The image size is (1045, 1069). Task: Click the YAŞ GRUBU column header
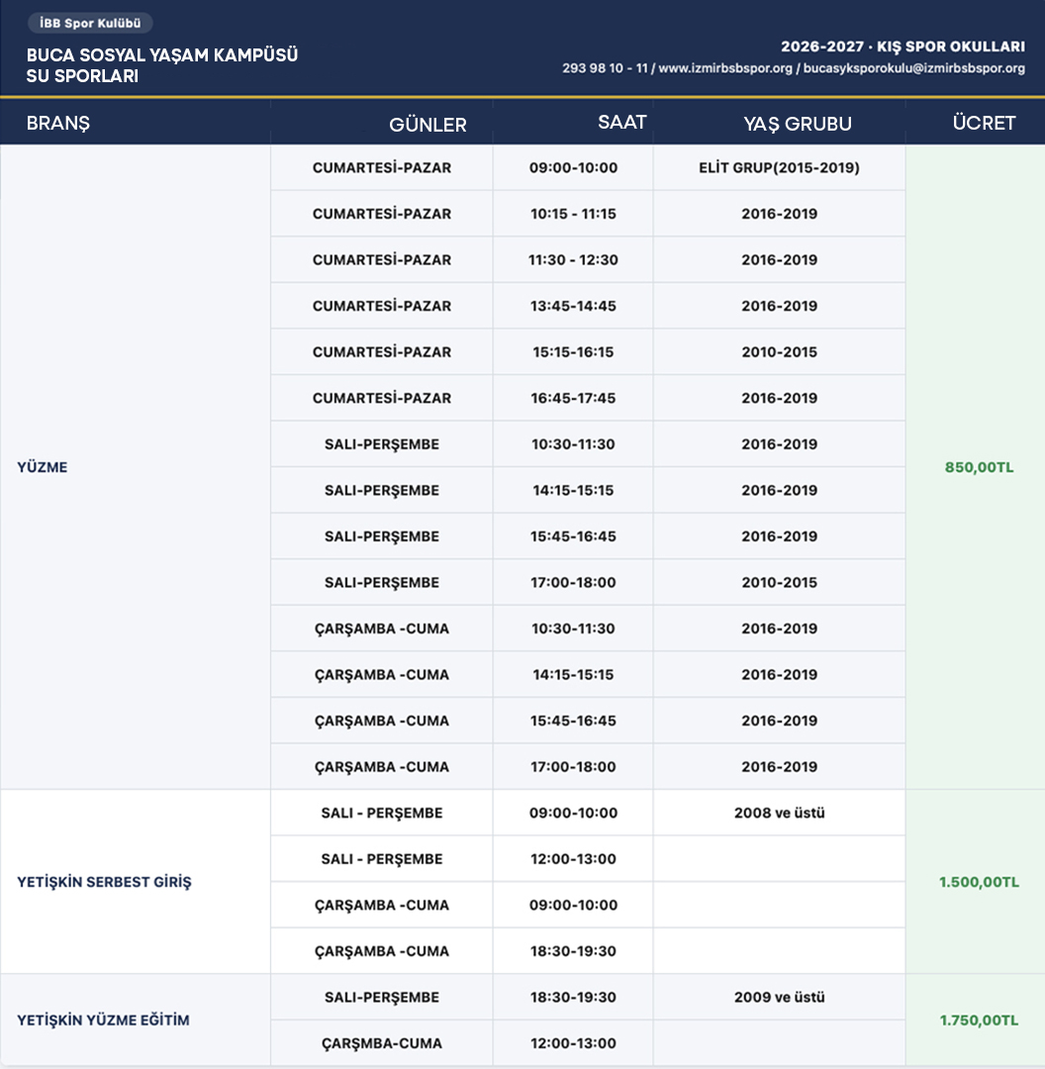point(798,124)
